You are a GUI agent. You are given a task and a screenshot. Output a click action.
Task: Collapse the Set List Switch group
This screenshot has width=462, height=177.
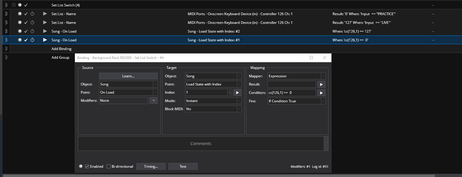point(14,5)
